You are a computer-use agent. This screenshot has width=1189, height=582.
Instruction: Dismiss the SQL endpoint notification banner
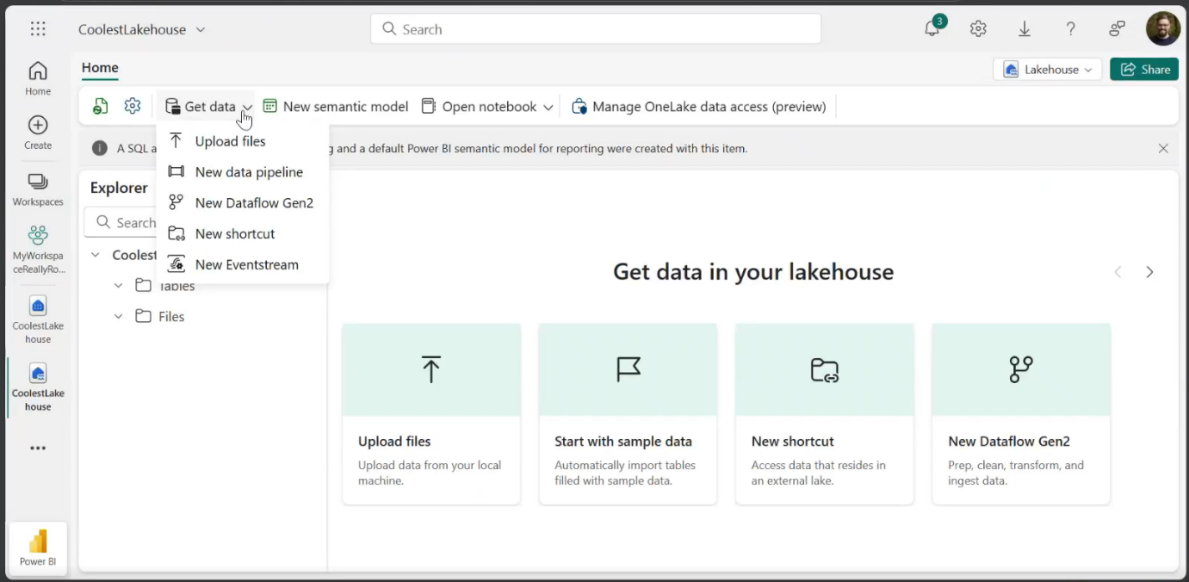click(1163, 147)
